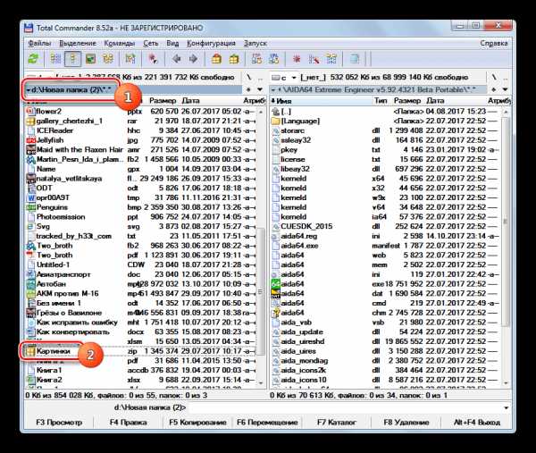
Task: Sort the left panel by Размер column
Action: pyautogui.click(x=163, y=101)
